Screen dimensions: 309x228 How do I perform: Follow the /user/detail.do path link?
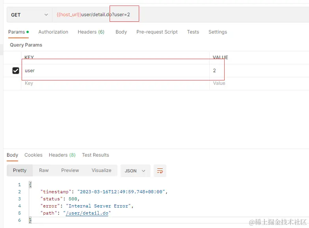pos(87,213)
